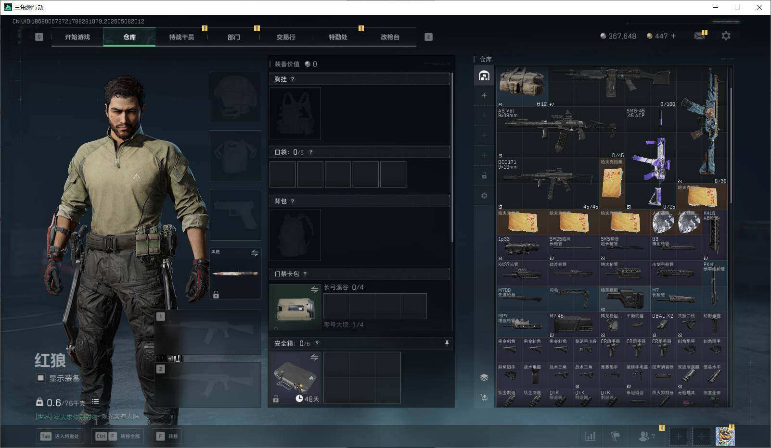Click the help icon beside 安全箱

point(317,343)
